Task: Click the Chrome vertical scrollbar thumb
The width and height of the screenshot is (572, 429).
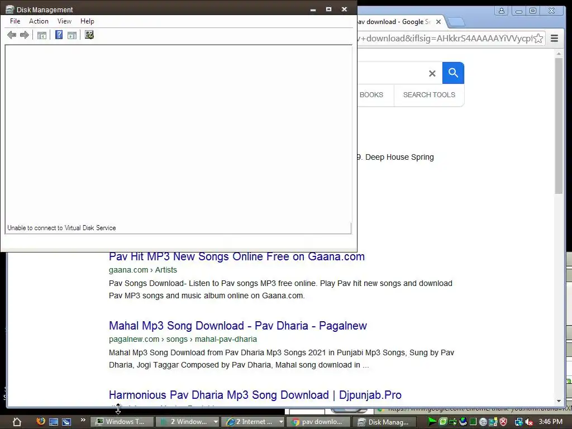Action: pos(559,126)
